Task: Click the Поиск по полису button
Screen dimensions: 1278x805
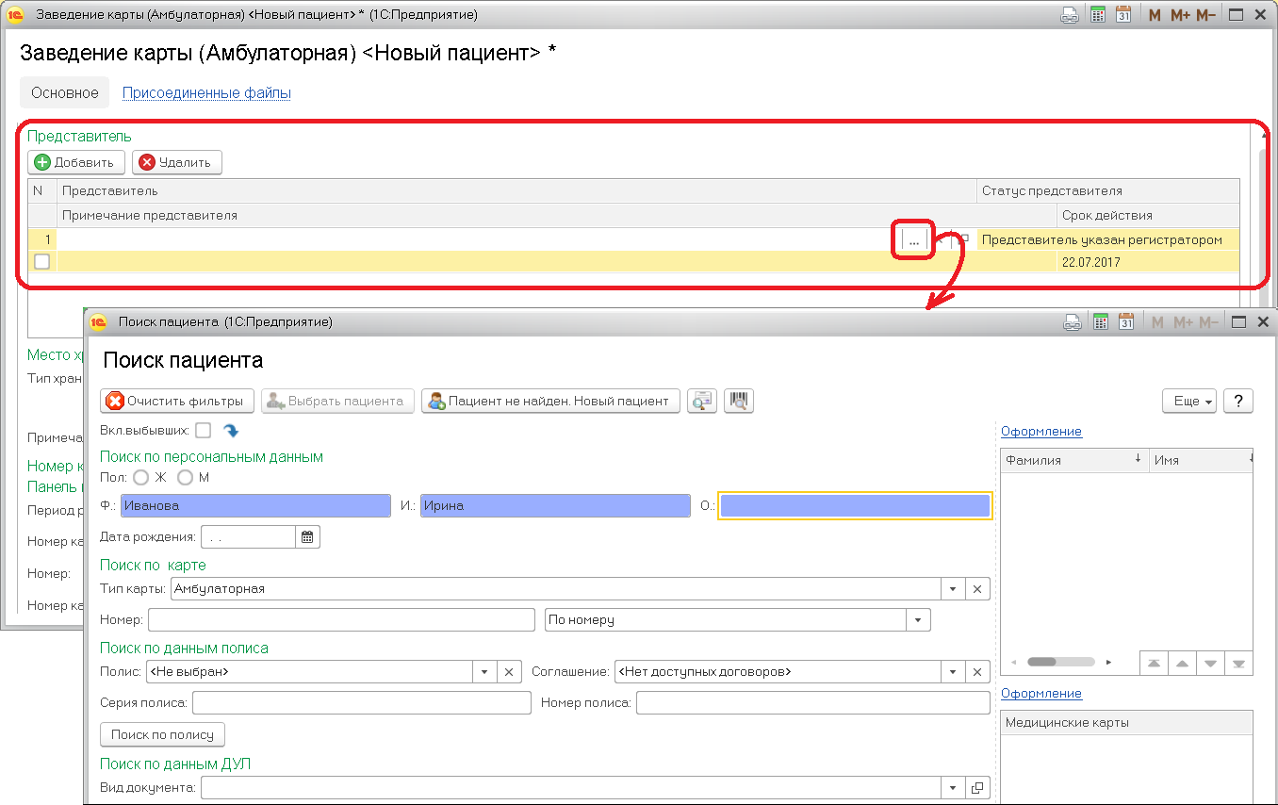Action: [x=162, y=734]
